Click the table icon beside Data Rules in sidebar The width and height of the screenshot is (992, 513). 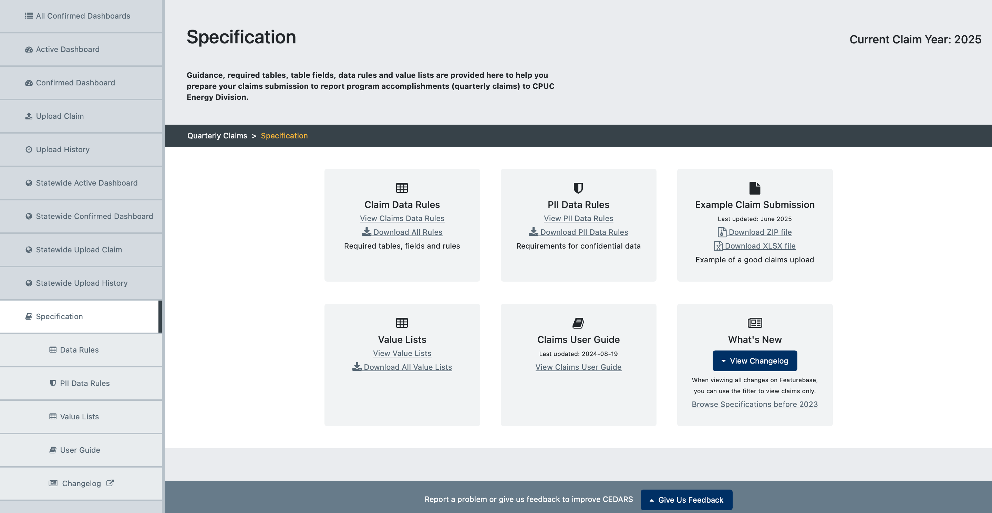53,350
